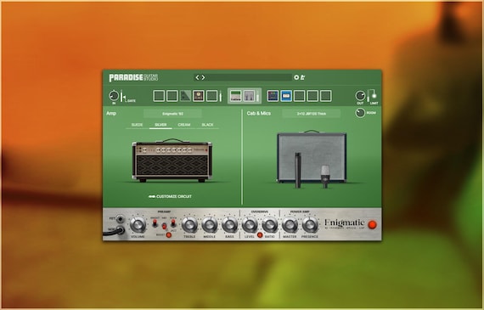The height and width of the screenshot is (310, 484).
Task: Select the brown pedal in the pre-amp effects chain
Action: [199, 96]
